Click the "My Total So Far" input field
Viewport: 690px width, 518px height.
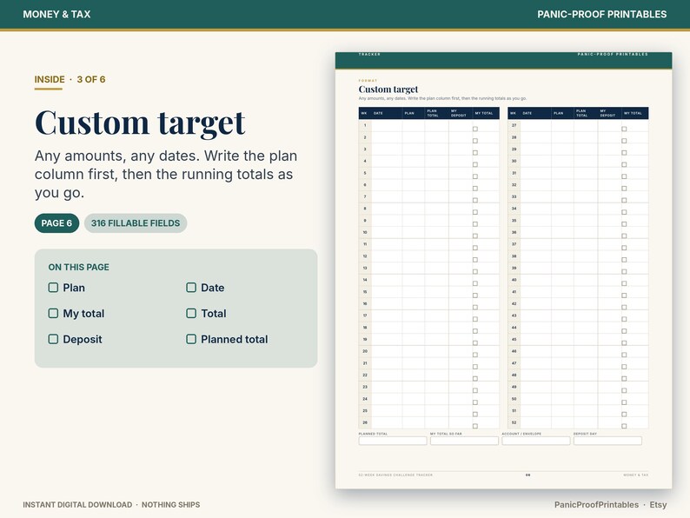click(464, 441)
